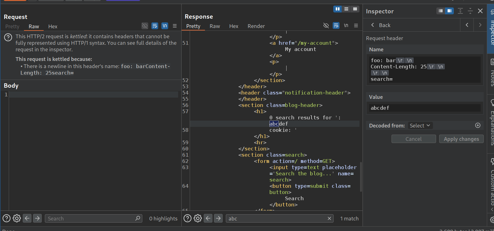Open Request panel help icon
This screenshot has height=231, width=494.
(x=7, y=219)
